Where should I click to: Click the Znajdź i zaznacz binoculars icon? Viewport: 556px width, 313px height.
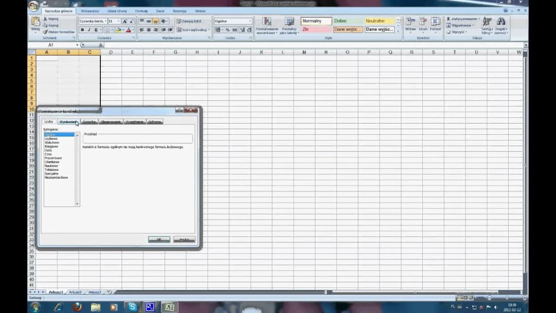pyautogui.click(x=501, y=24)
